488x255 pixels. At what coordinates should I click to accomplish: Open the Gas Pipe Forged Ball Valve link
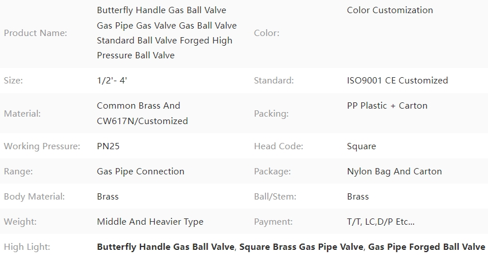(427, 247)
